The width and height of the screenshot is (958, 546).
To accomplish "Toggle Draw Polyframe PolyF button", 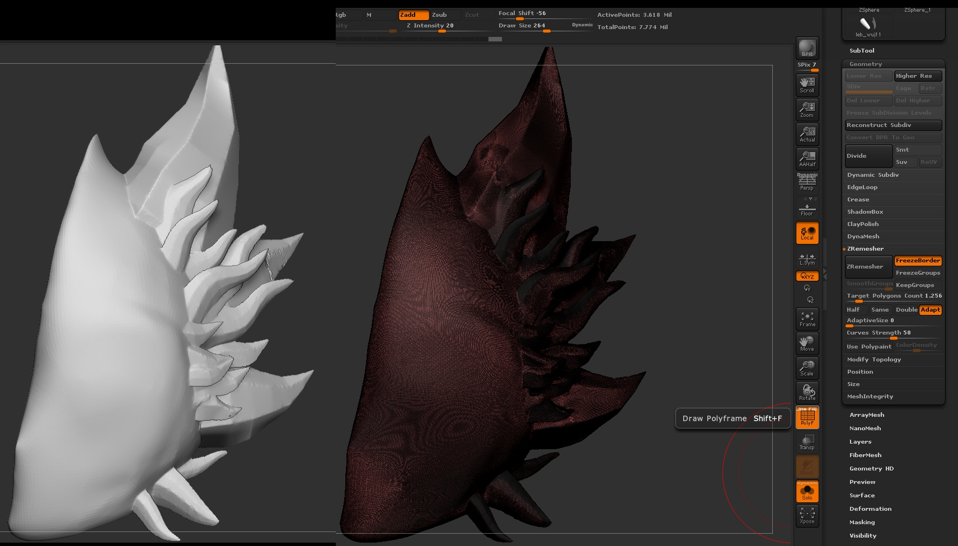I will coord(807,417).
